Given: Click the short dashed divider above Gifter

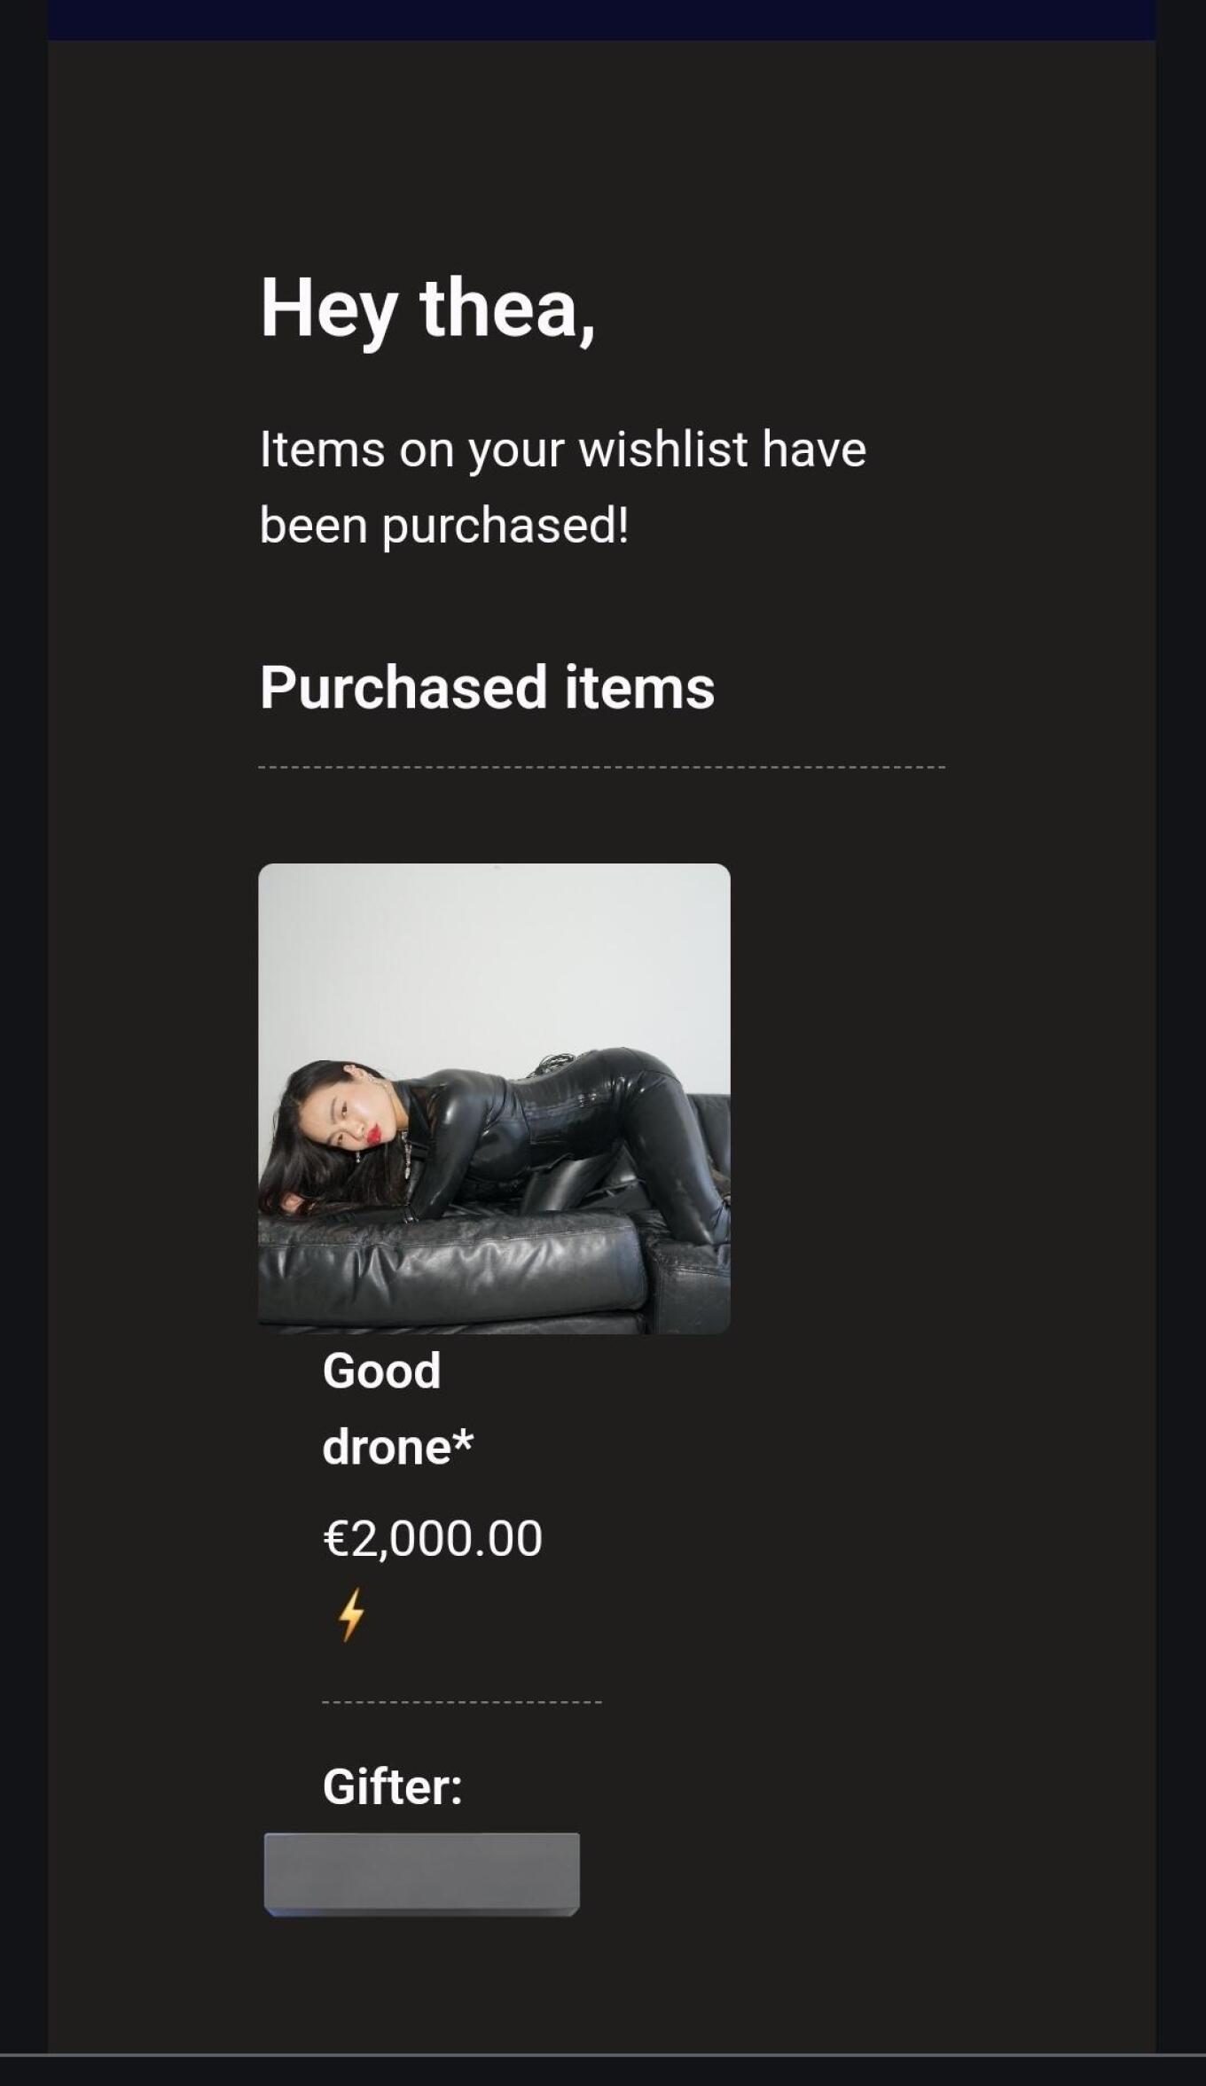Looking at the screenshot, I should click(461, 1702).
